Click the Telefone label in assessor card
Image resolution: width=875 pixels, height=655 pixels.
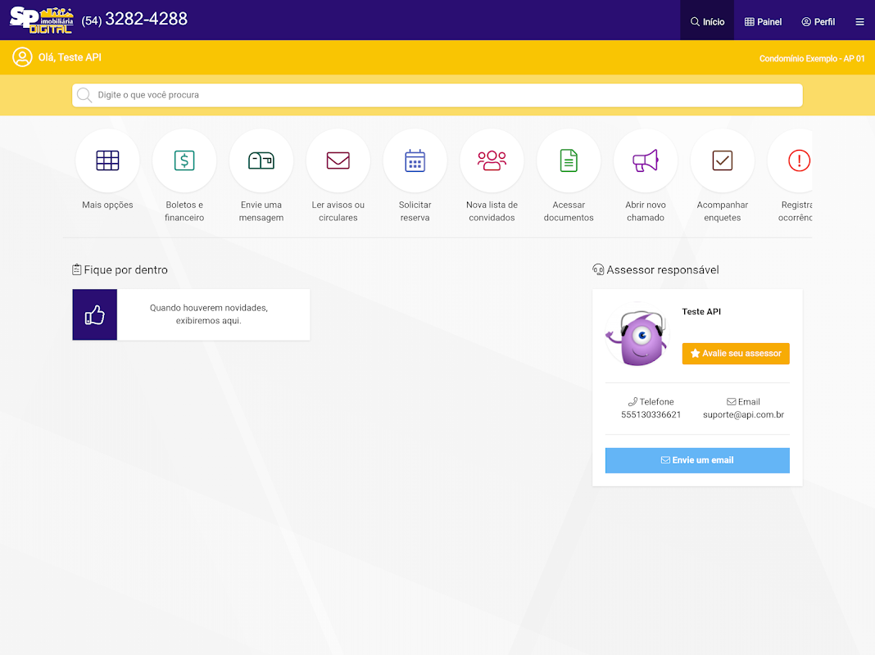(651, 402)
